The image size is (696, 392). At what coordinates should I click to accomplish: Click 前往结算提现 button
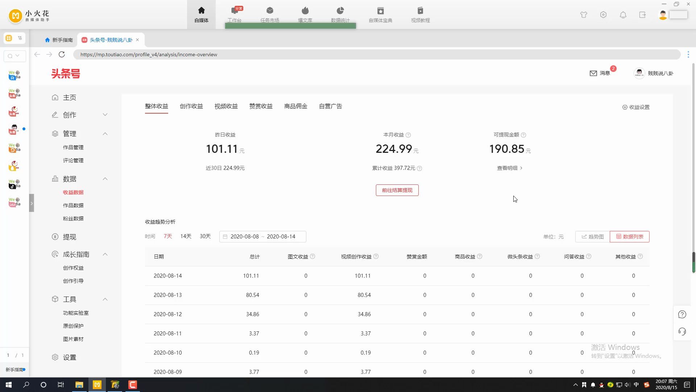pyautogui.click(x=397, y=190)
